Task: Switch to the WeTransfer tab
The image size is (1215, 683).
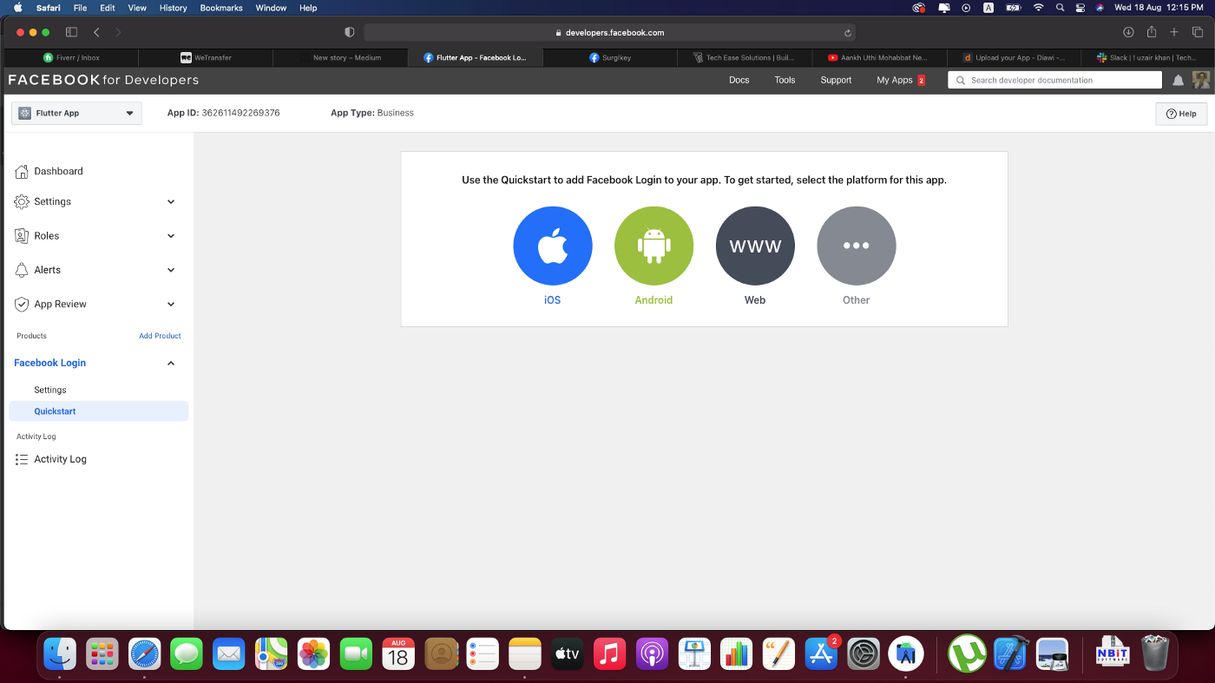Action: [206, 57]
